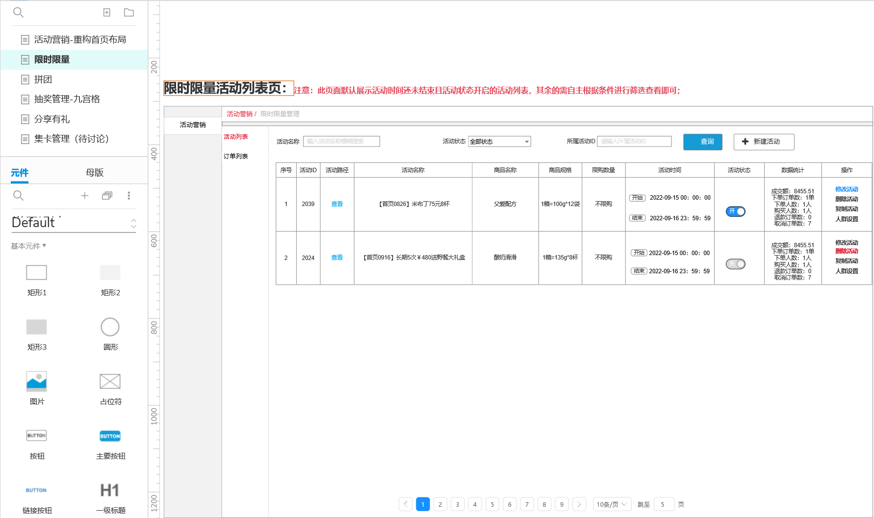The image size is (874, 518).
Task: Switch to the 元件 tab
Action: coord(20,173)
